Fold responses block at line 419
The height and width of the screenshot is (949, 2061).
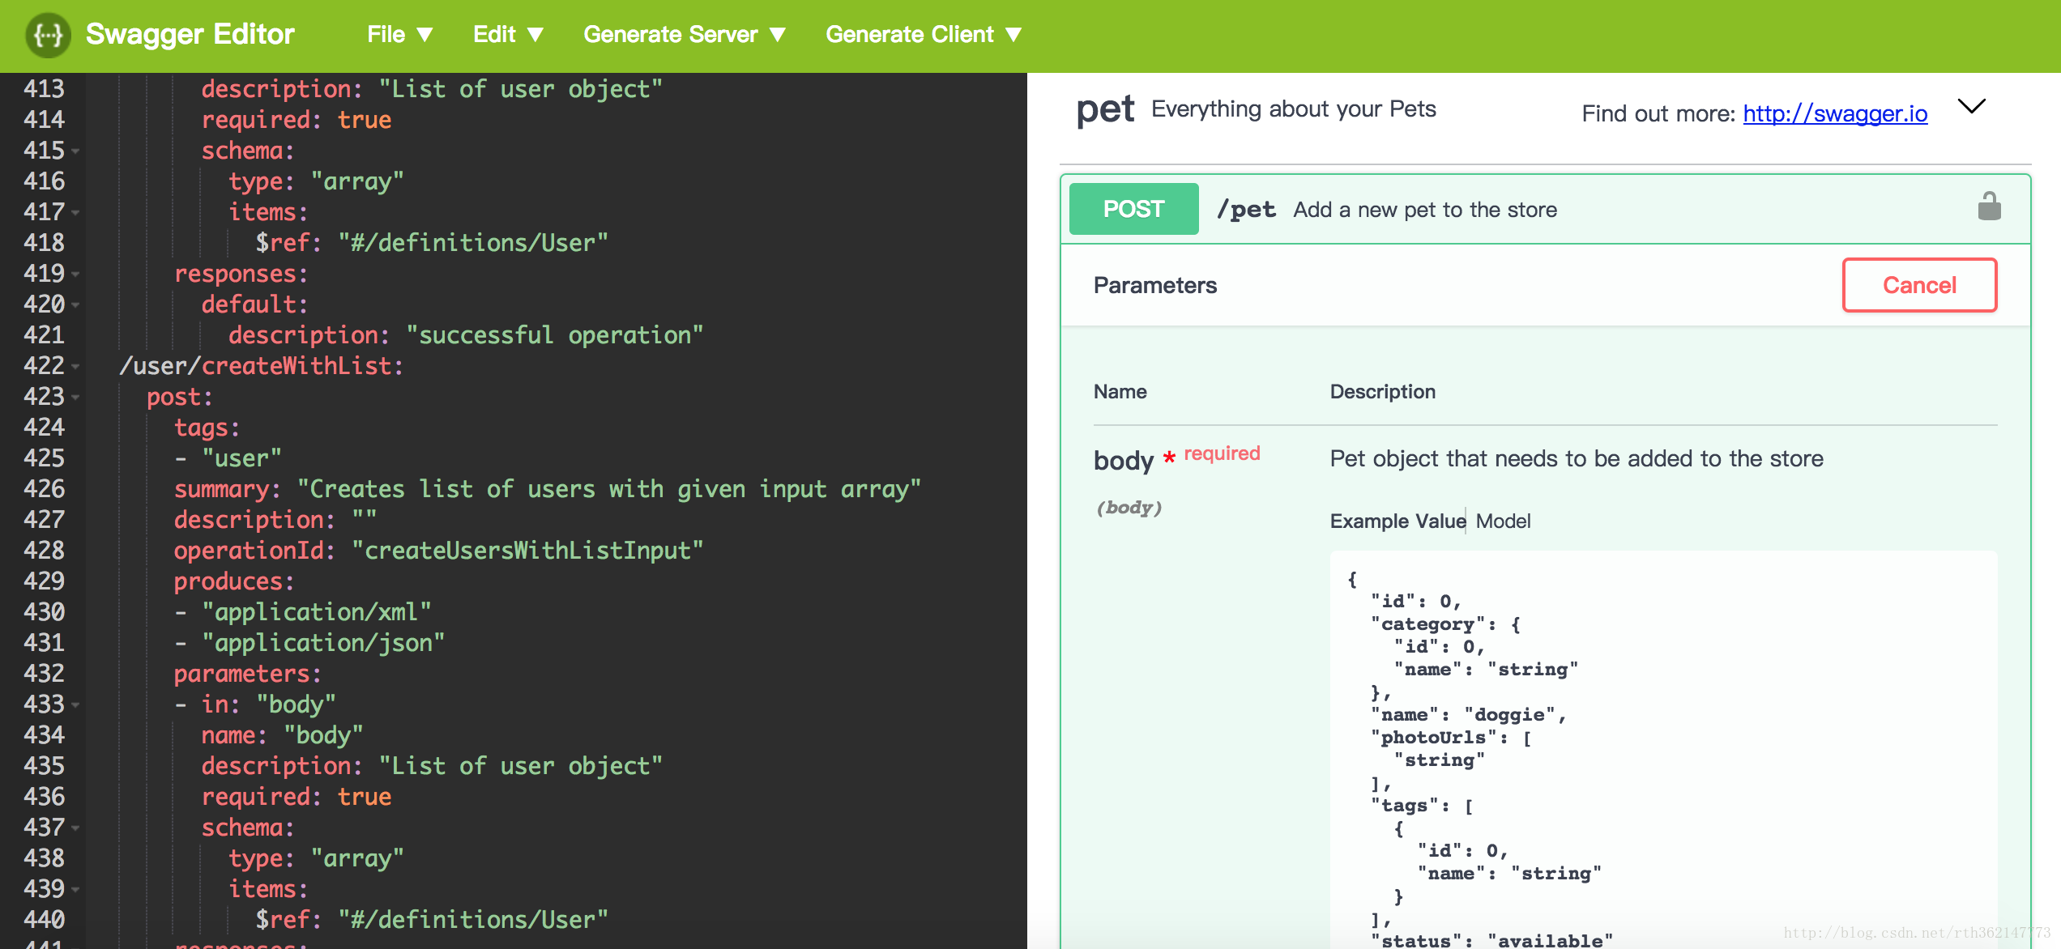pyautogui.click(x=75, y=274)
